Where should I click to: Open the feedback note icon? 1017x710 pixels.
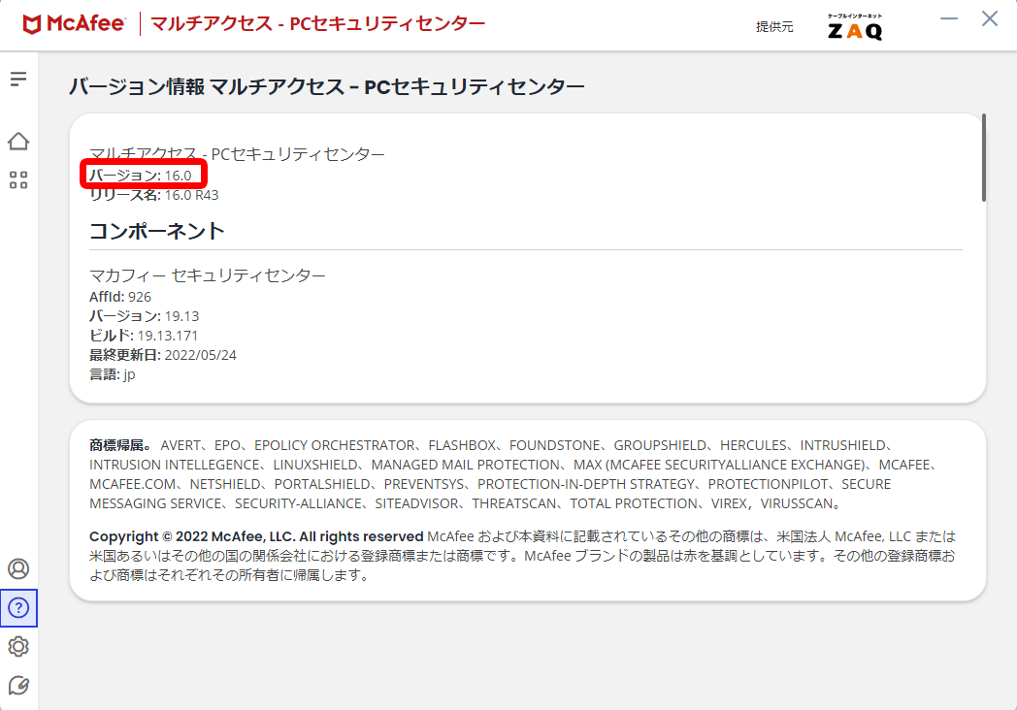tap(18, 686)
